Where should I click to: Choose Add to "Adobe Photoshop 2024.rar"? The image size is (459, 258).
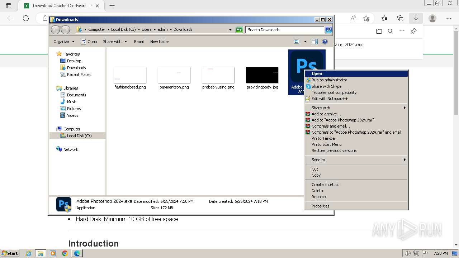click(356, 120)
